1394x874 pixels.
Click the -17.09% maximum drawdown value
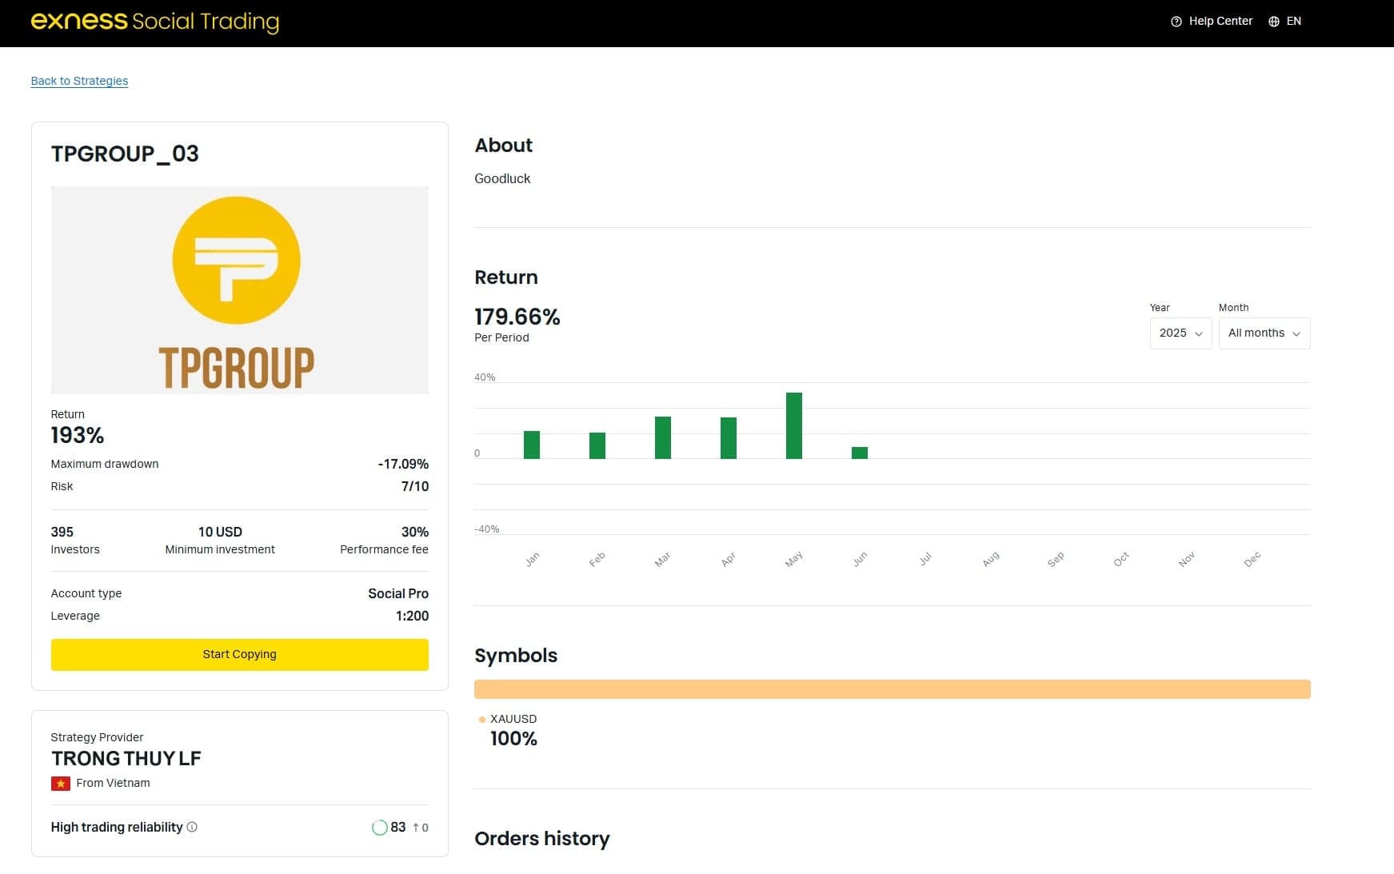tap(403, 464)
